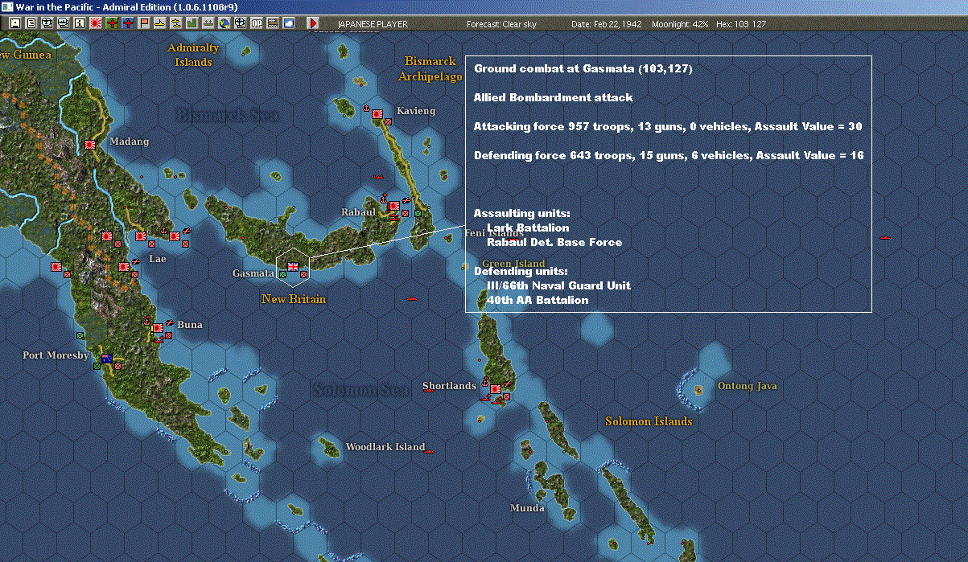Click the OP toolbar button
The width and height of the screenshot is (968, 562).
256,23
